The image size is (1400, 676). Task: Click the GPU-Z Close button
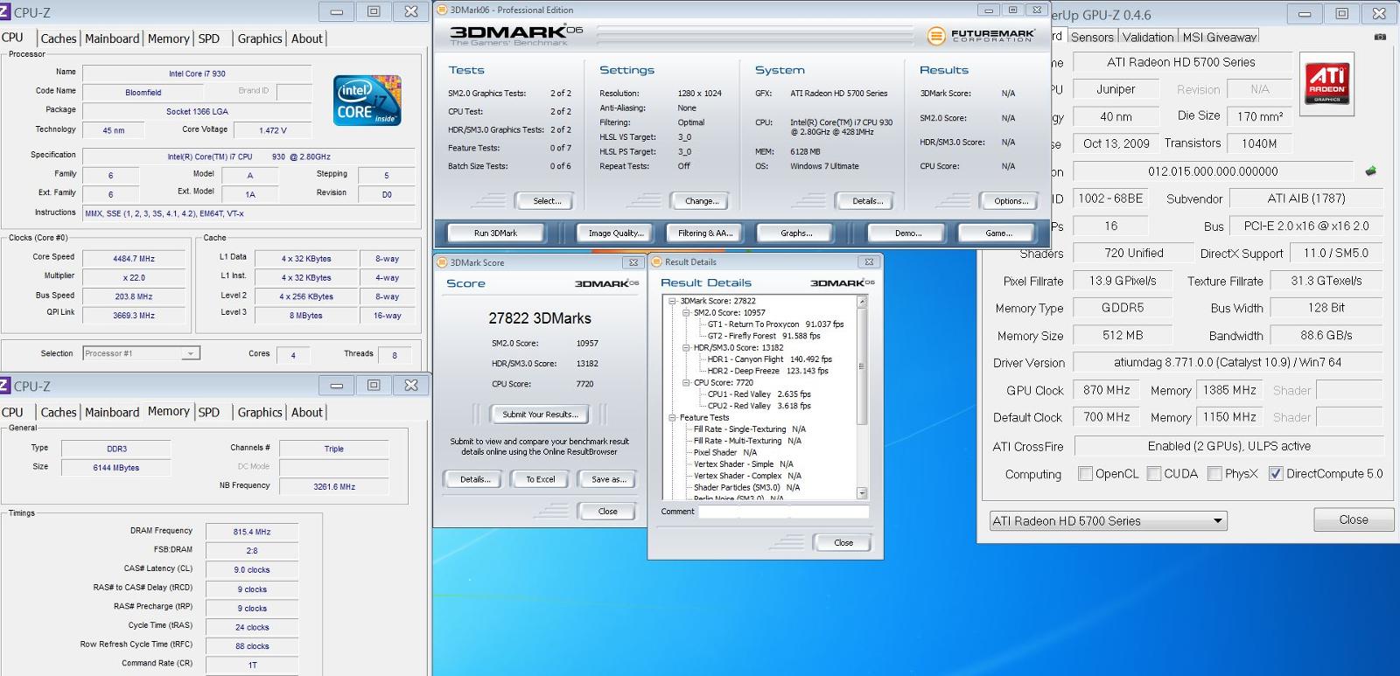click(x=1353, y=519)
